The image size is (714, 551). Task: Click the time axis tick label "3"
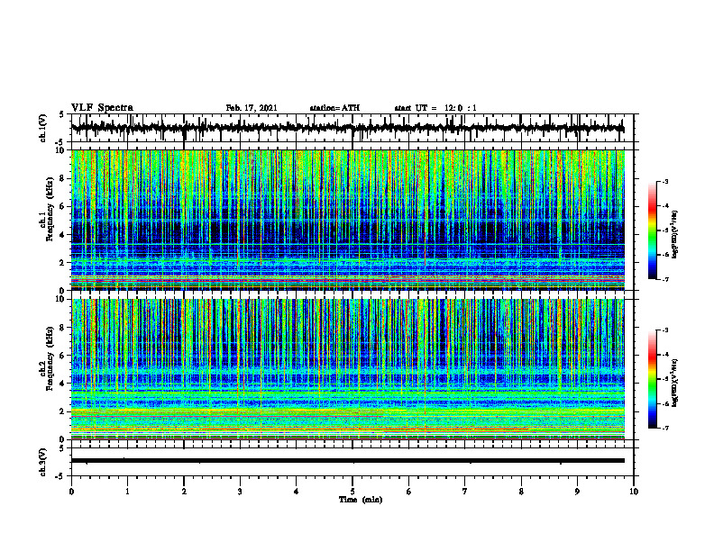pyautogui.click(x=240, y=492)
